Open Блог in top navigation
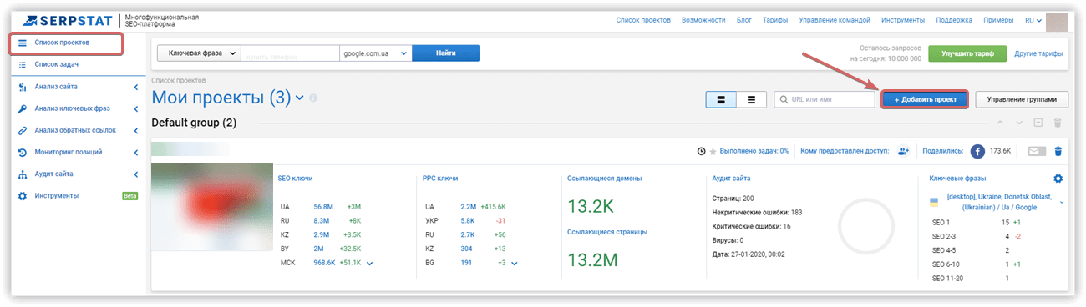Image resolution: width=1086 pixels, height=307 pixels. click(x=743, y=19)
